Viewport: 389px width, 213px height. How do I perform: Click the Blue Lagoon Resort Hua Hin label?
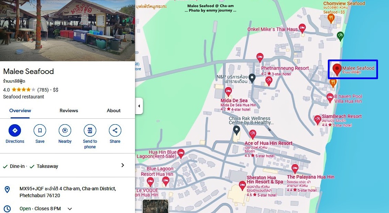[157, 171]
